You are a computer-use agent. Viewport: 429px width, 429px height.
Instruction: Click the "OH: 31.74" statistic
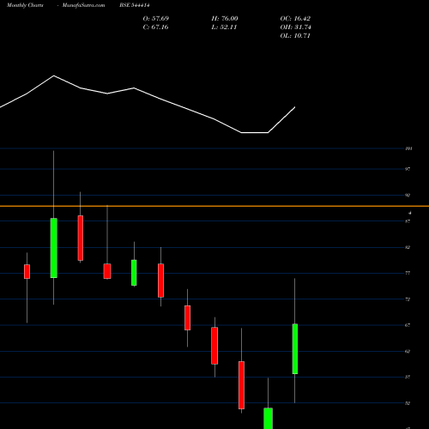(x=295, y=27)
